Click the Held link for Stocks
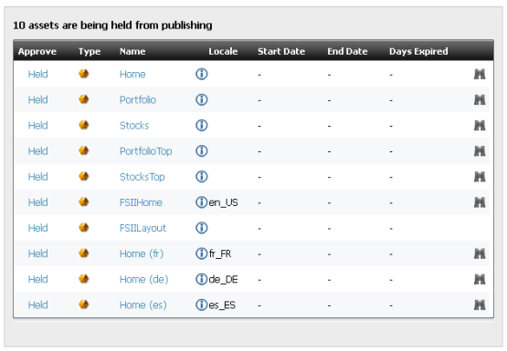507x351 pixels. [x=37, y=125]
